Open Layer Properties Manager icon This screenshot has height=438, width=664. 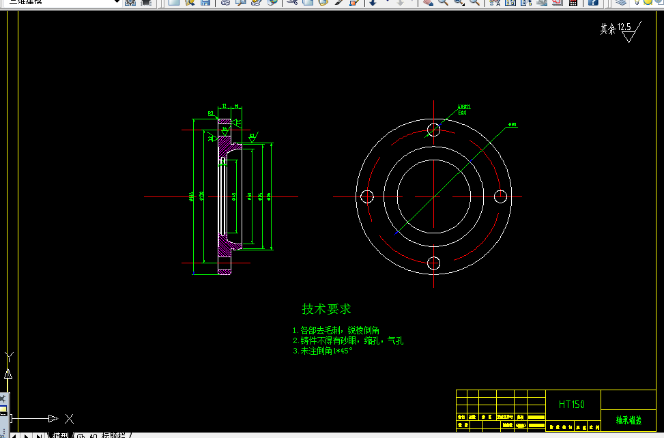point(621,2)
